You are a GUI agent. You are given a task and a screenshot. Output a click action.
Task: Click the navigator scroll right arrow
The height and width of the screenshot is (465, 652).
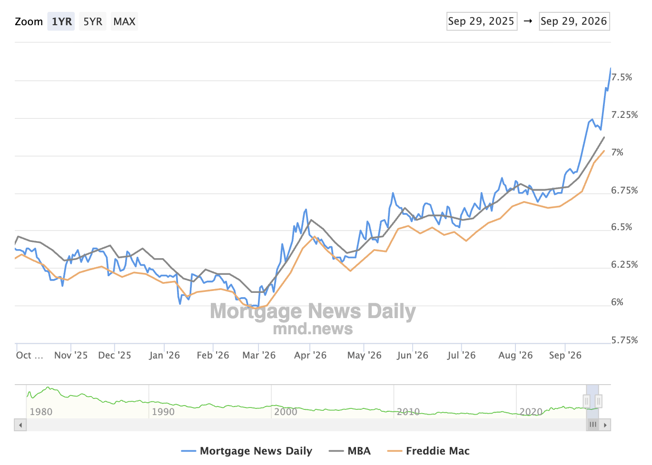(605, 425)
